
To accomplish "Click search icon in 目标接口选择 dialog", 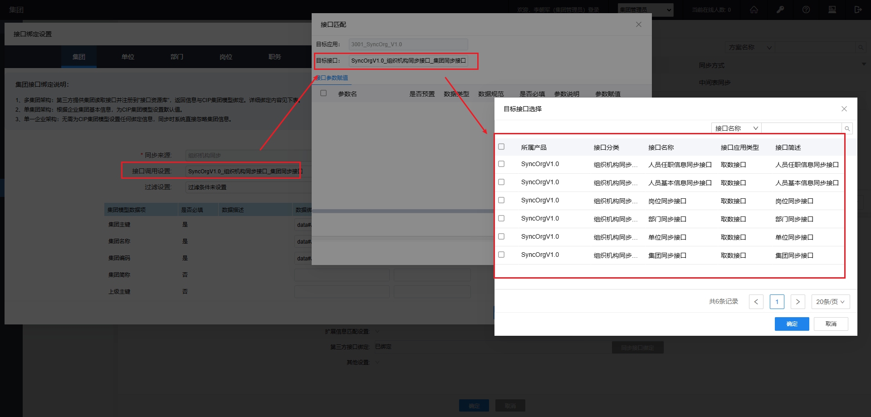I will click(x=847, y=128).
